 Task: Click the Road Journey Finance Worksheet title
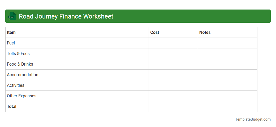tap(66, 16)
